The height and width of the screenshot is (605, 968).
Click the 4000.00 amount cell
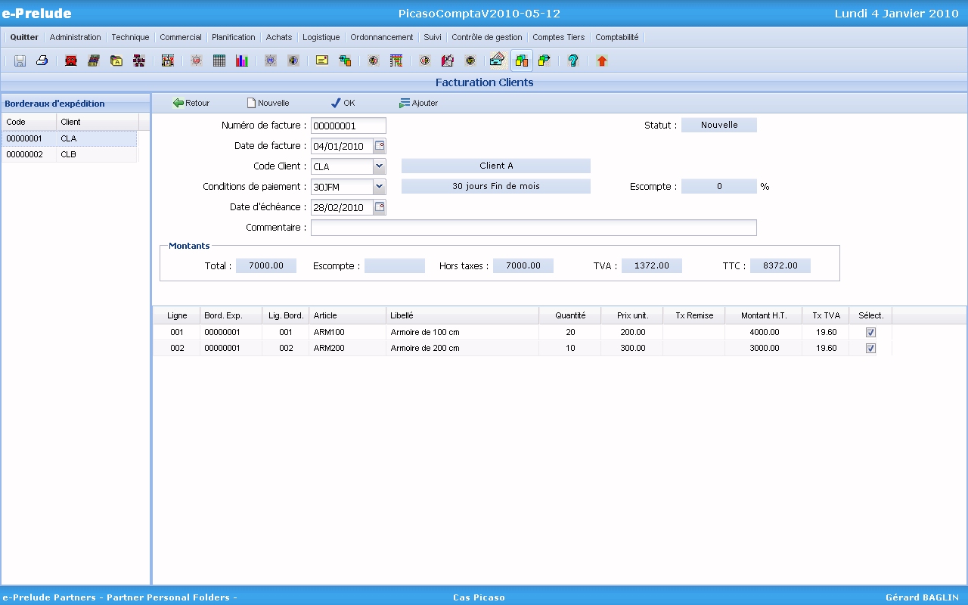click(x=764, y=332)
